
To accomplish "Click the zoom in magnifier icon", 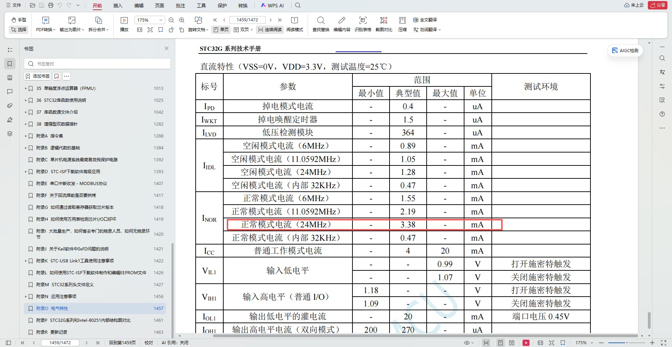I will click(x=182, y=20).
